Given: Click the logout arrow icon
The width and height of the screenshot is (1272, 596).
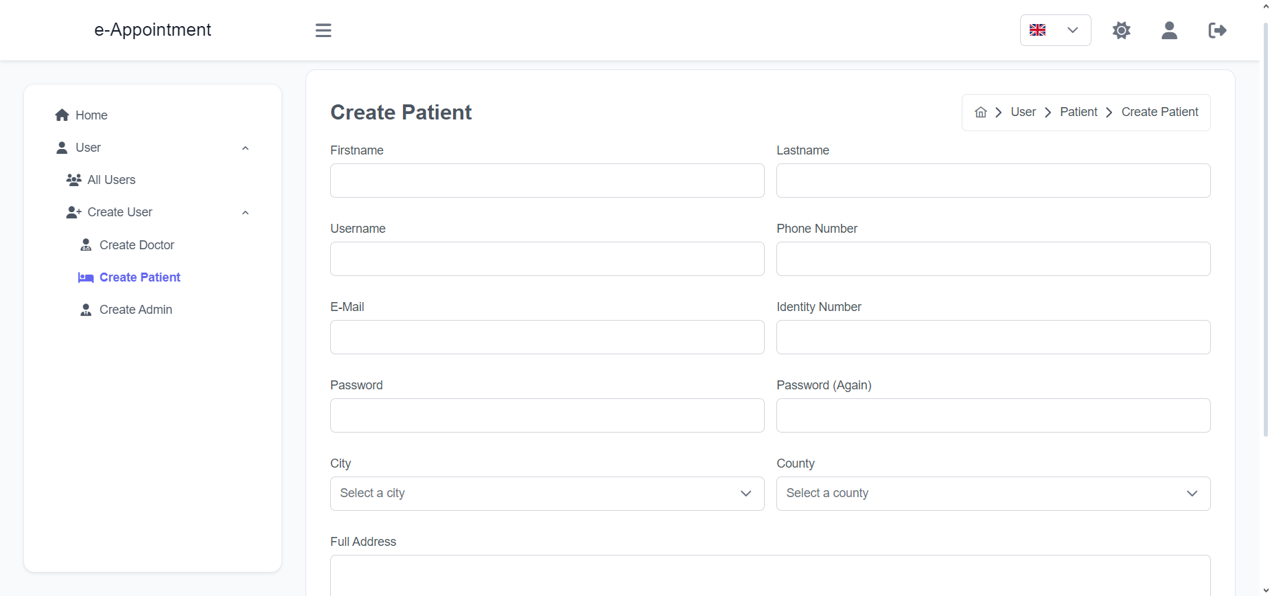Looking at the screenshot, I should pos(1218,30).
